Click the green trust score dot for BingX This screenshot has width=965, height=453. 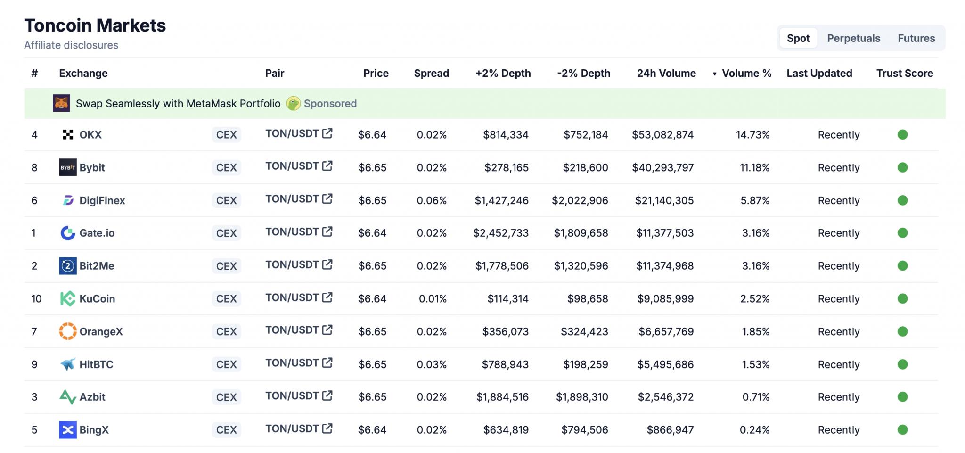coord(903,430)
